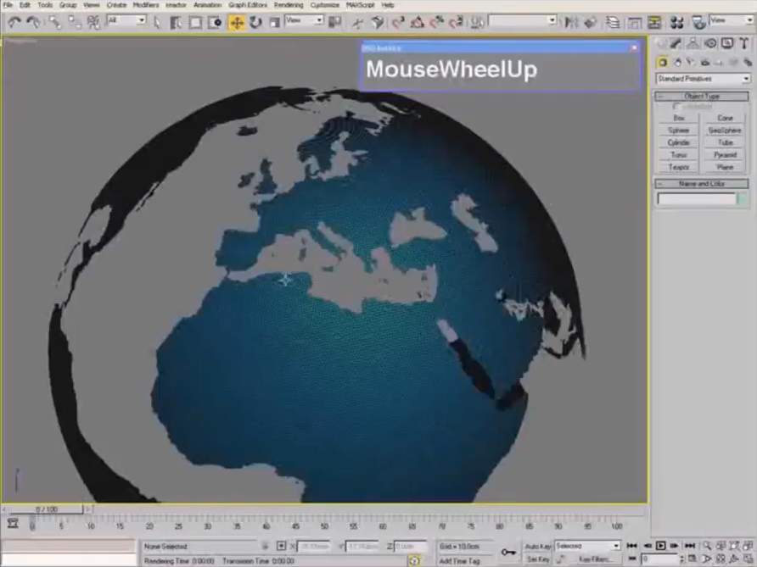Switch to the Modify command panel tab
This screenshot has height=567, width=757.
click(x=676, y=44)
